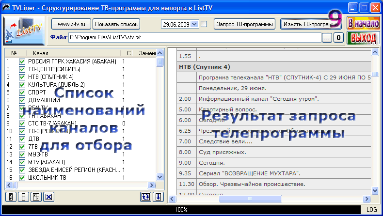Uncheck МУЗ-ТВ channel checkbox

click(x=22, y=154)
